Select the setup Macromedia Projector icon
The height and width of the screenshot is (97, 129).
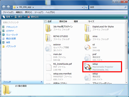point(88,68)
